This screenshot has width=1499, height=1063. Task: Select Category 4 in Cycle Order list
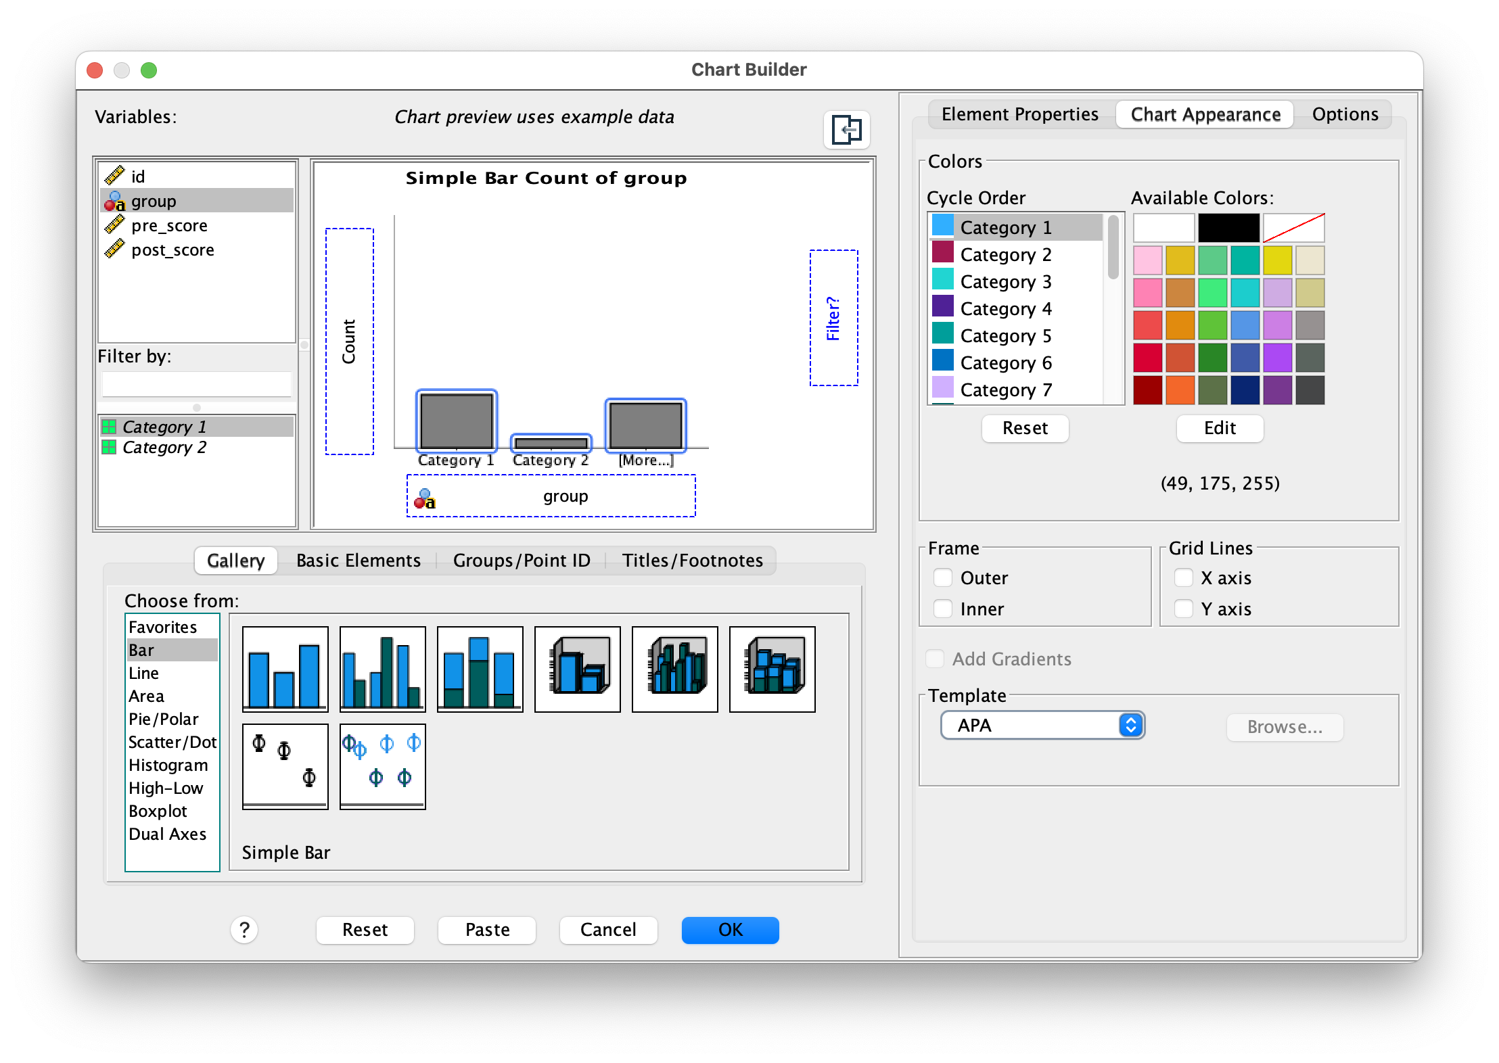point(1005,308)
